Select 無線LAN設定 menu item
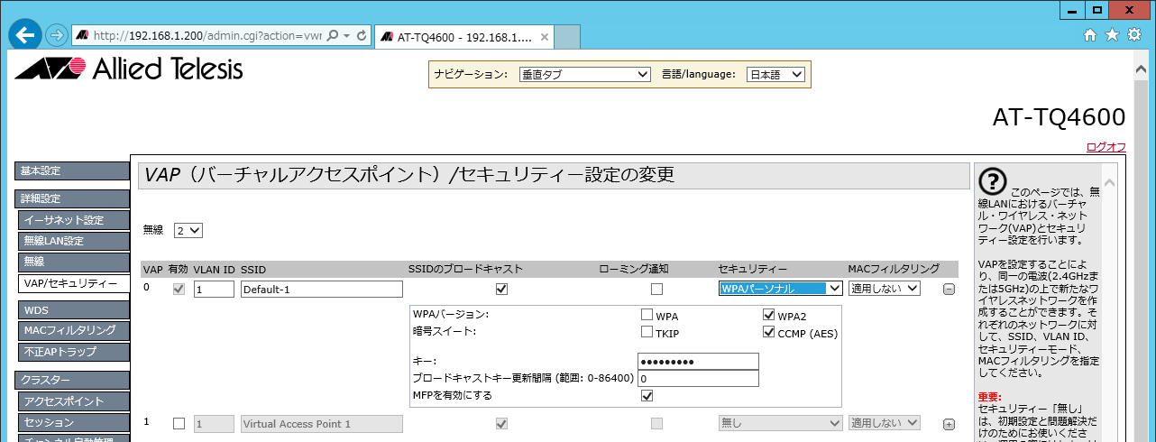This screenshot has width=1156, height=442. pyautogui.click(x=74, y=241)
